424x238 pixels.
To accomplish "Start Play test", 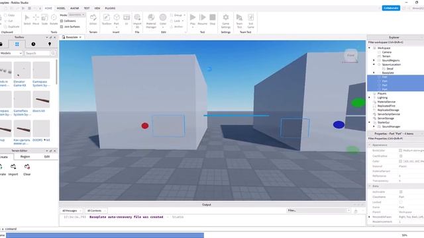I will tap(193, 20).
